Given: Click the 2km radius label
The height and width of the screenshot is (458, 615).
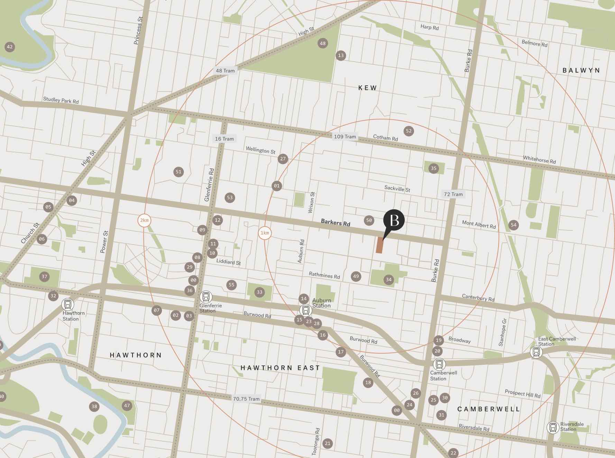Looking at the screenshot, I should [x=144, y=220].
